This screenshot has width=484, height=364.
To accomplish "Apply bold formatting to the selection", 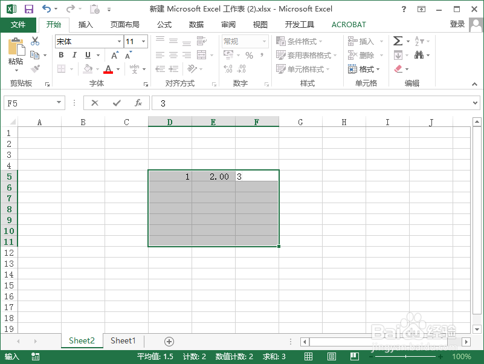I will (x=60, y=55).
